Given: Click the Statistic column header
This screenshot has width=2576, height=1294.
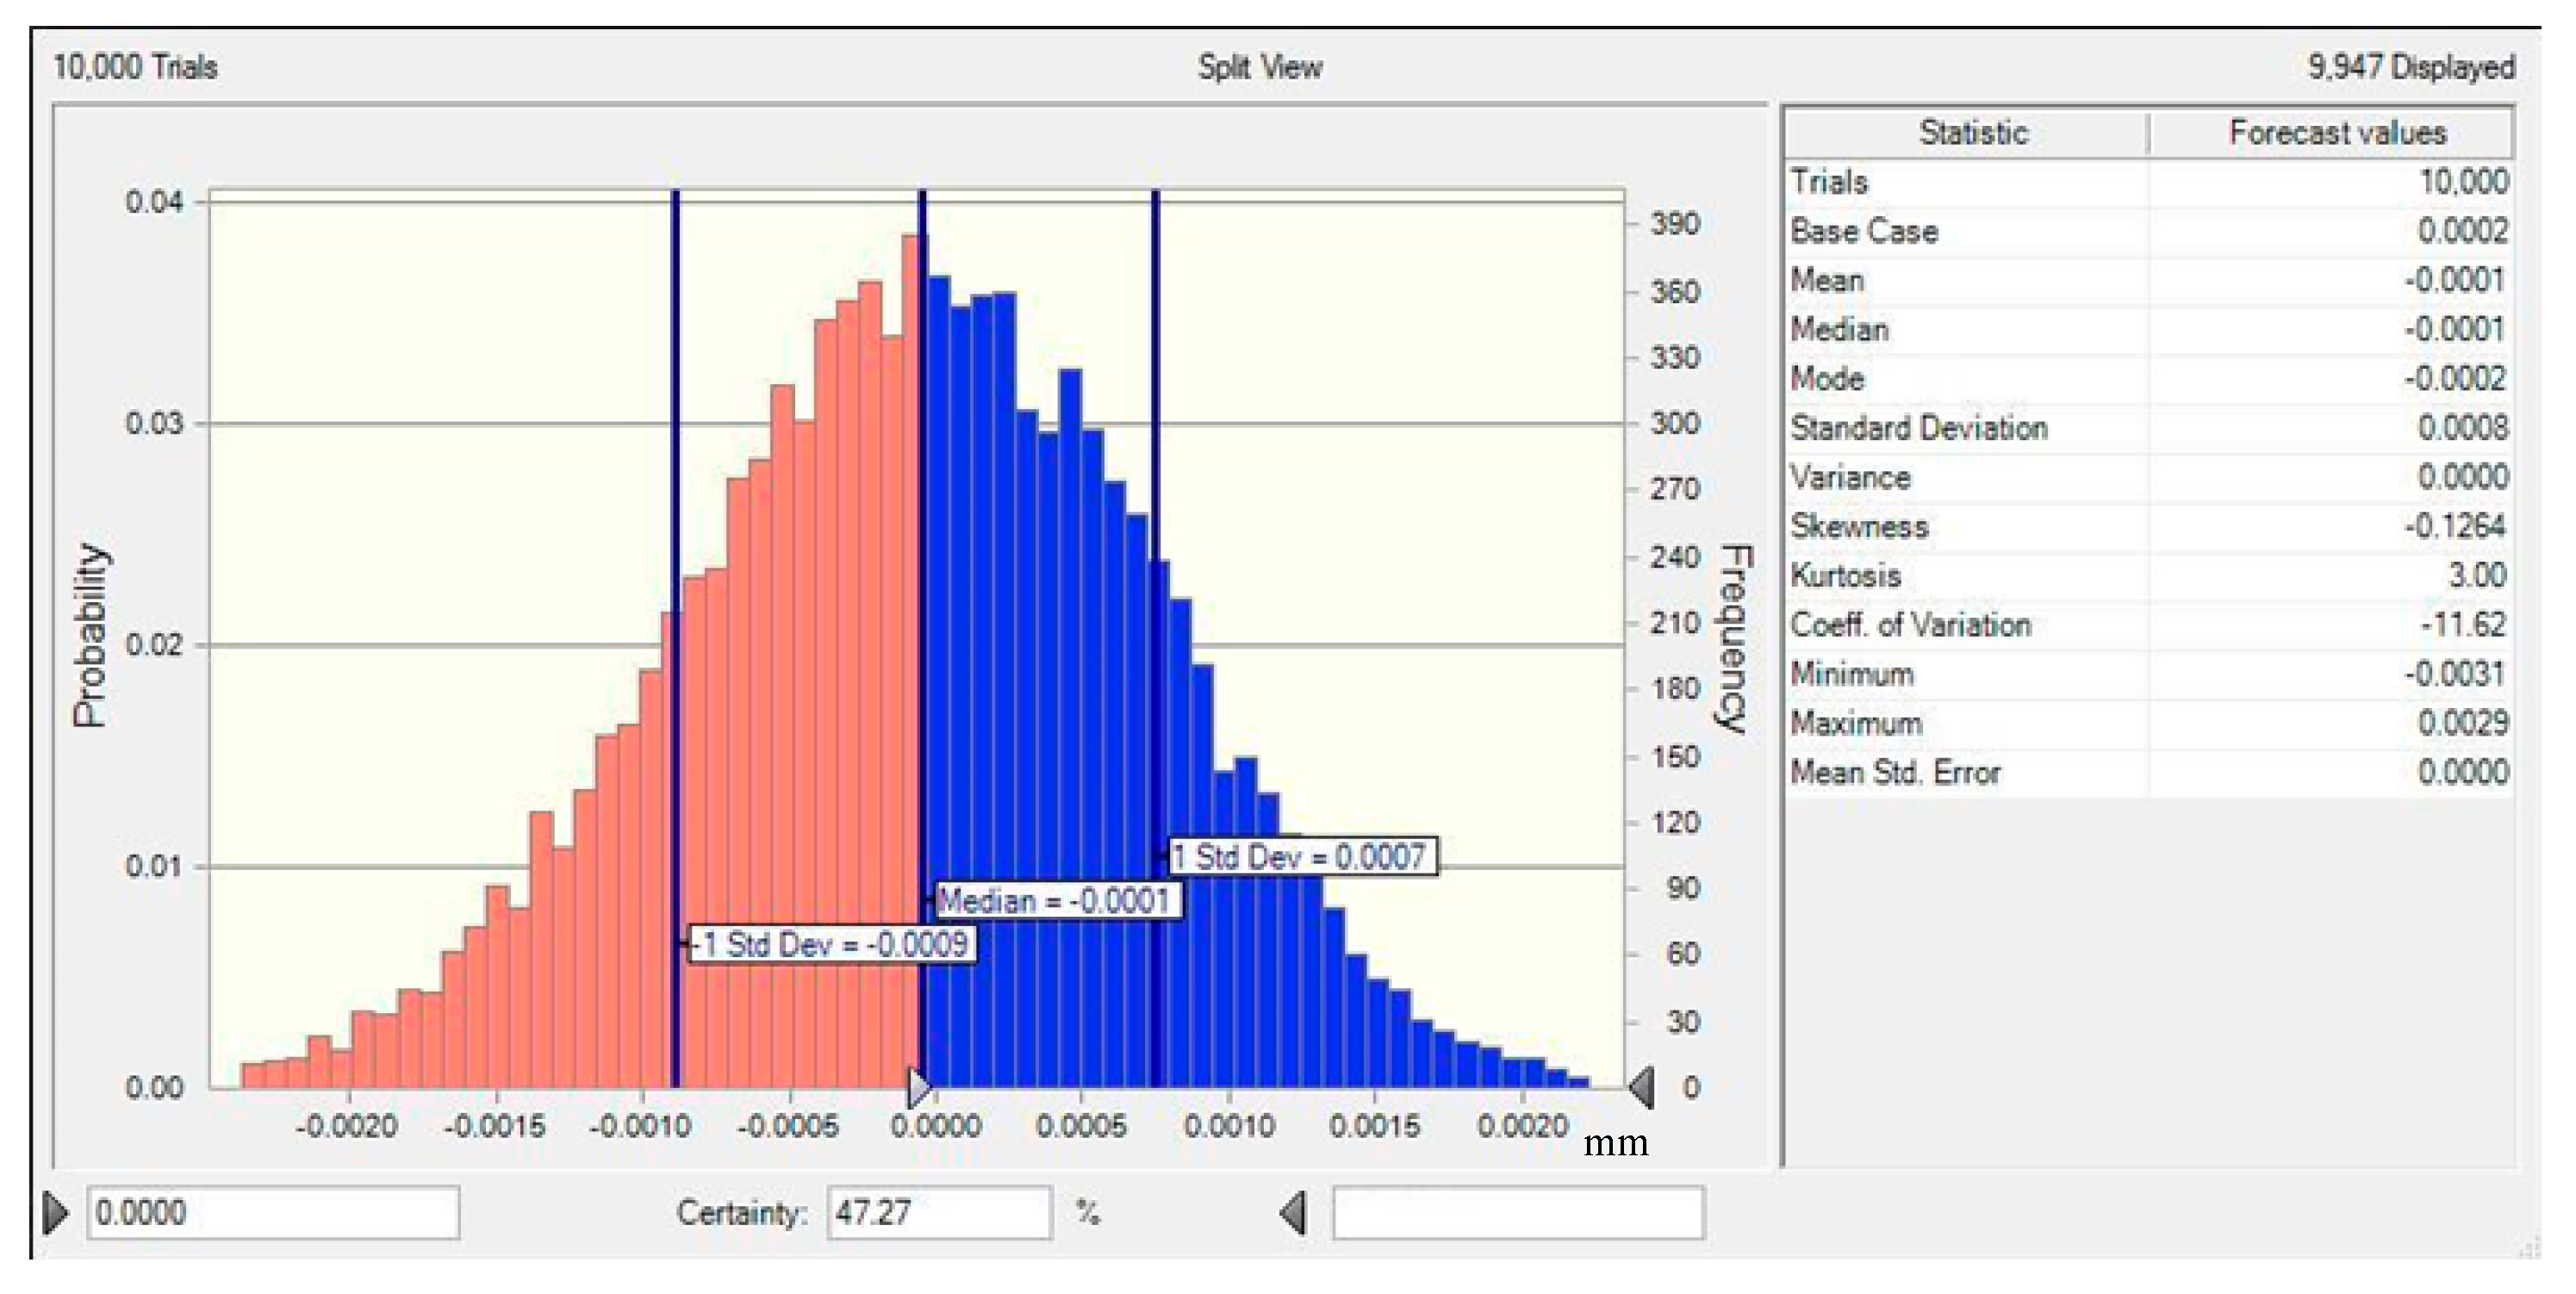Looking at the screenshot, I should point(1971,133).
